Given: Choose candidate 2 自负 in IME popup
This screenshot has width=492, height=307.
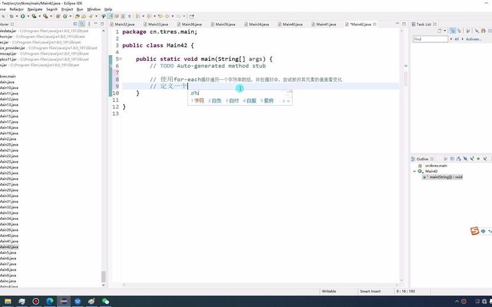Looking at the screenshot, I should click(215, 101).
